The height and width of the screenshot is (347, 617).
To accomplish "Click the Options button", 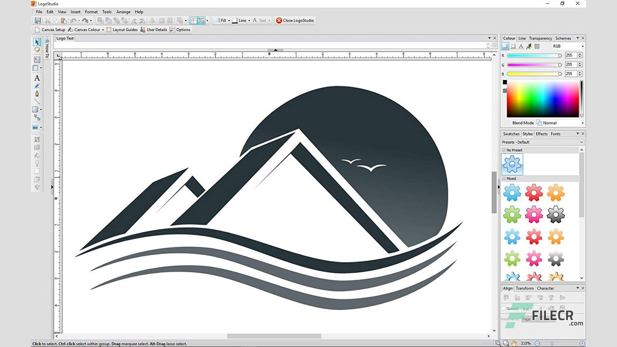I will [180, 30].
